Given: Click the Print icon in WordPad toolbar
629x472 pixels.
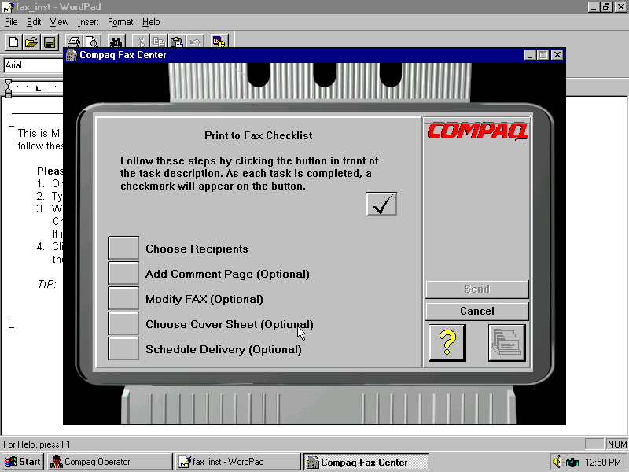Looking at the screenshot, I should click(x=74, y=42).
